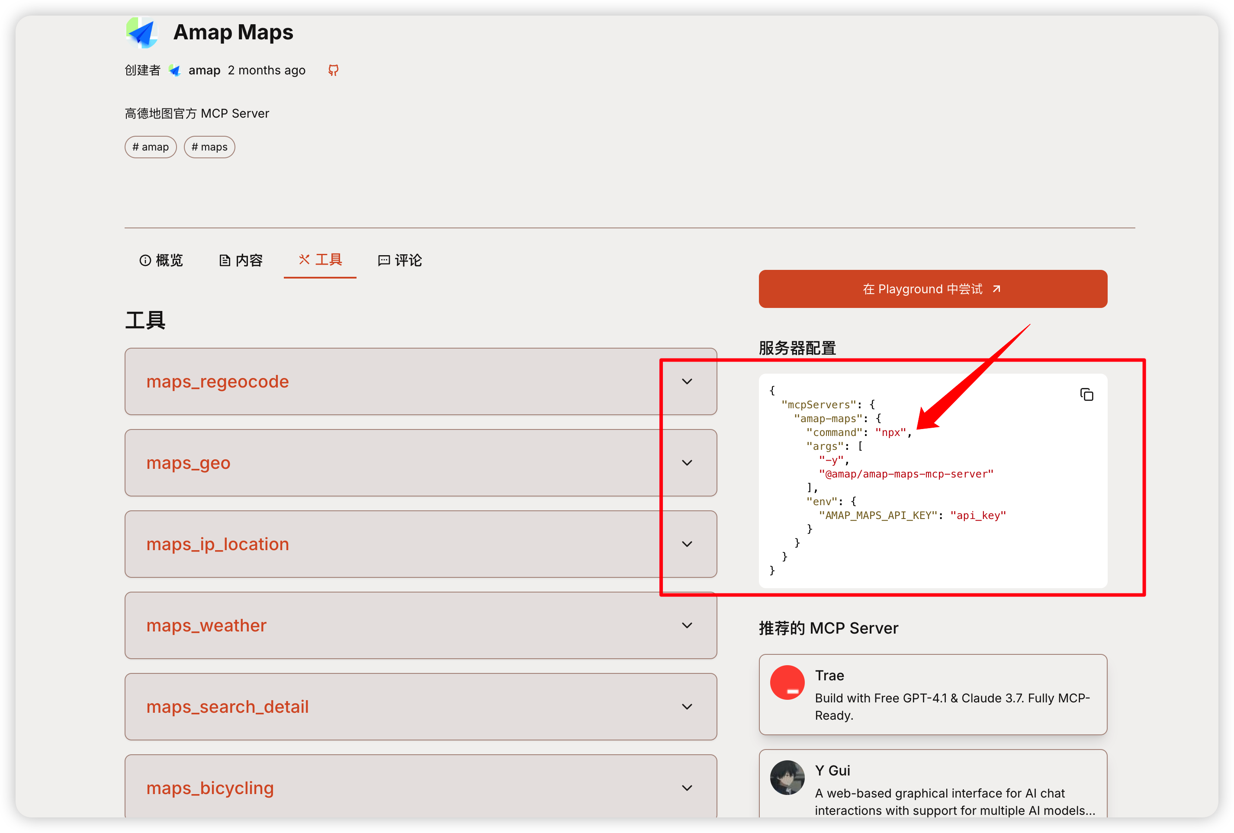Click the Y Gui avatar image
This screenshot has width=1234, height=833.
tap(787, 777)
